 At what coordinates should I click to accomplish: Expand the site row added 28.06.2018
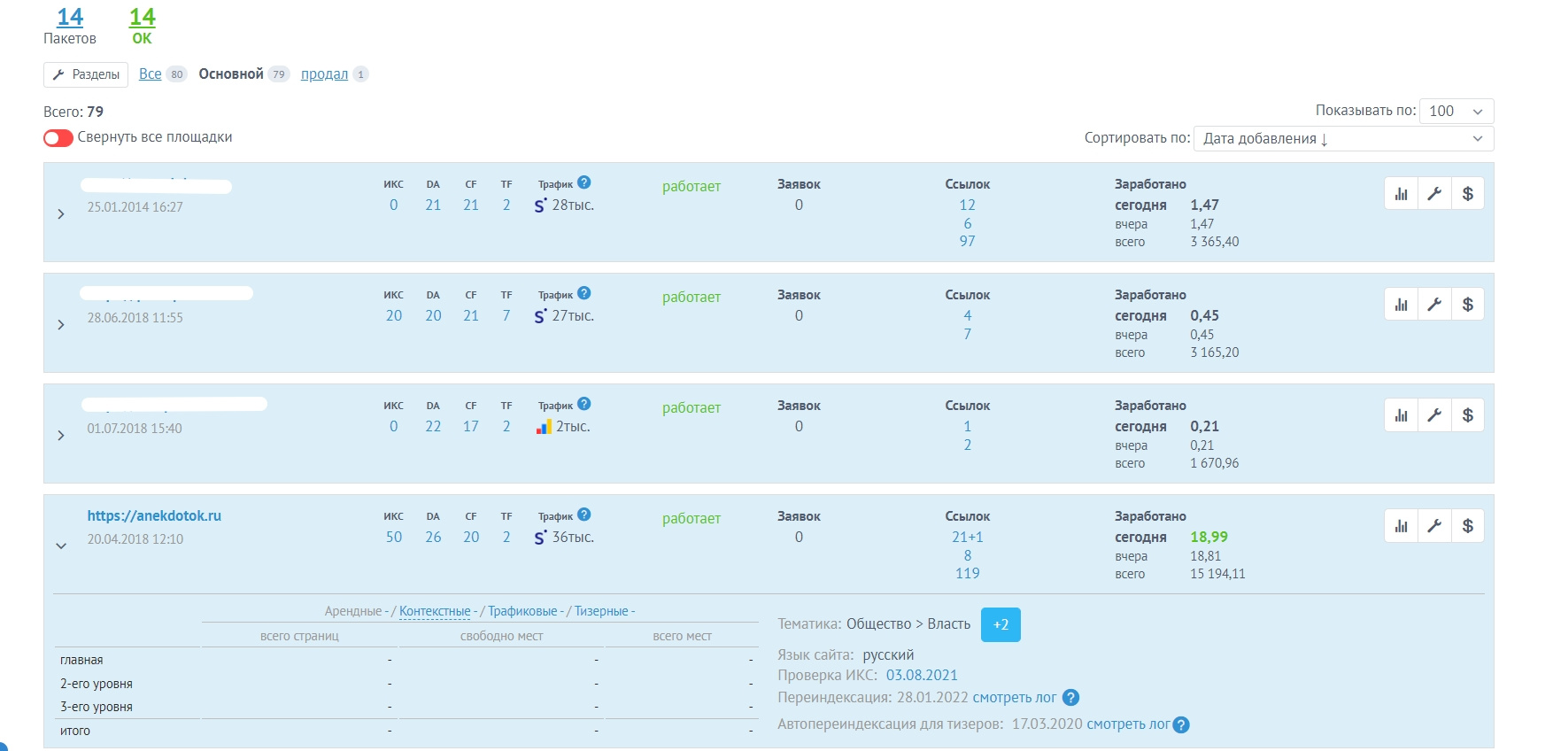pos(61,325)
